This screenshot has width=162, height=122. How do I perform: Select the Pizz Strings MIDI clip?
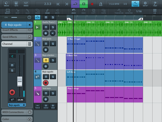pyautogui.click(x=105, y=95)
